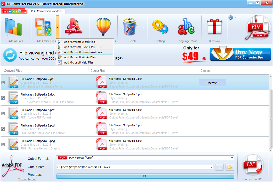Screen dimensions: 273x182
Task: Expand the help icon dropdown arrow
Action: tap(236, 18)
